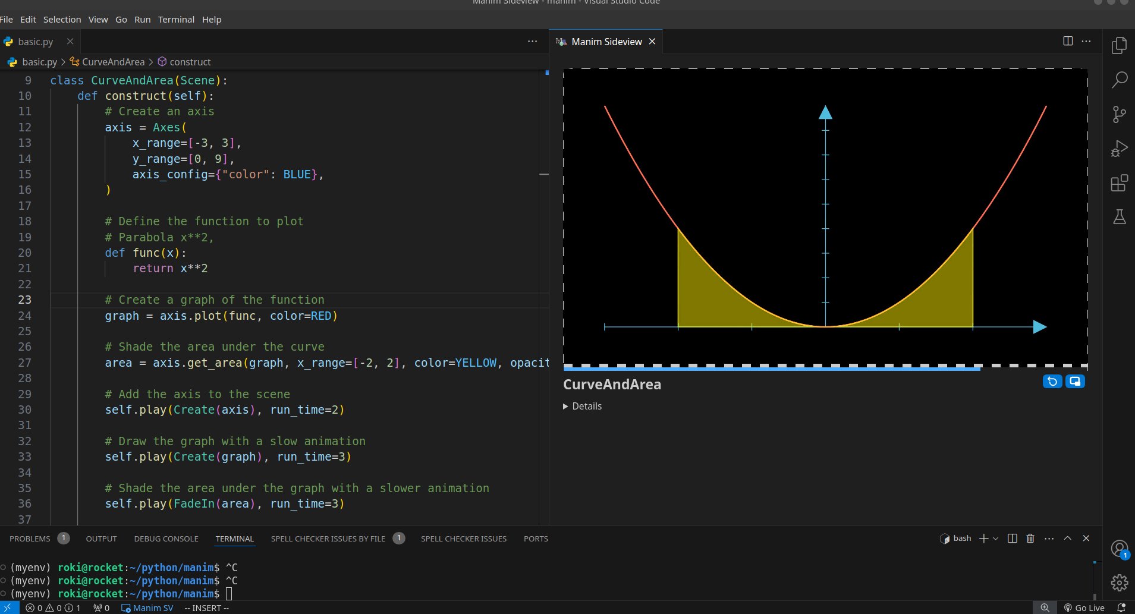Open the new terminal launch profile dropdown
1135x614 pixels.
point(996,539)
